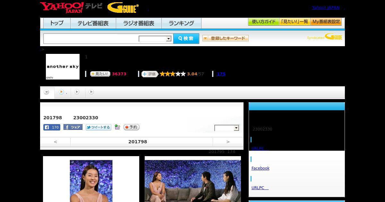Open the another sky program thumbnail

coord(63,67)
